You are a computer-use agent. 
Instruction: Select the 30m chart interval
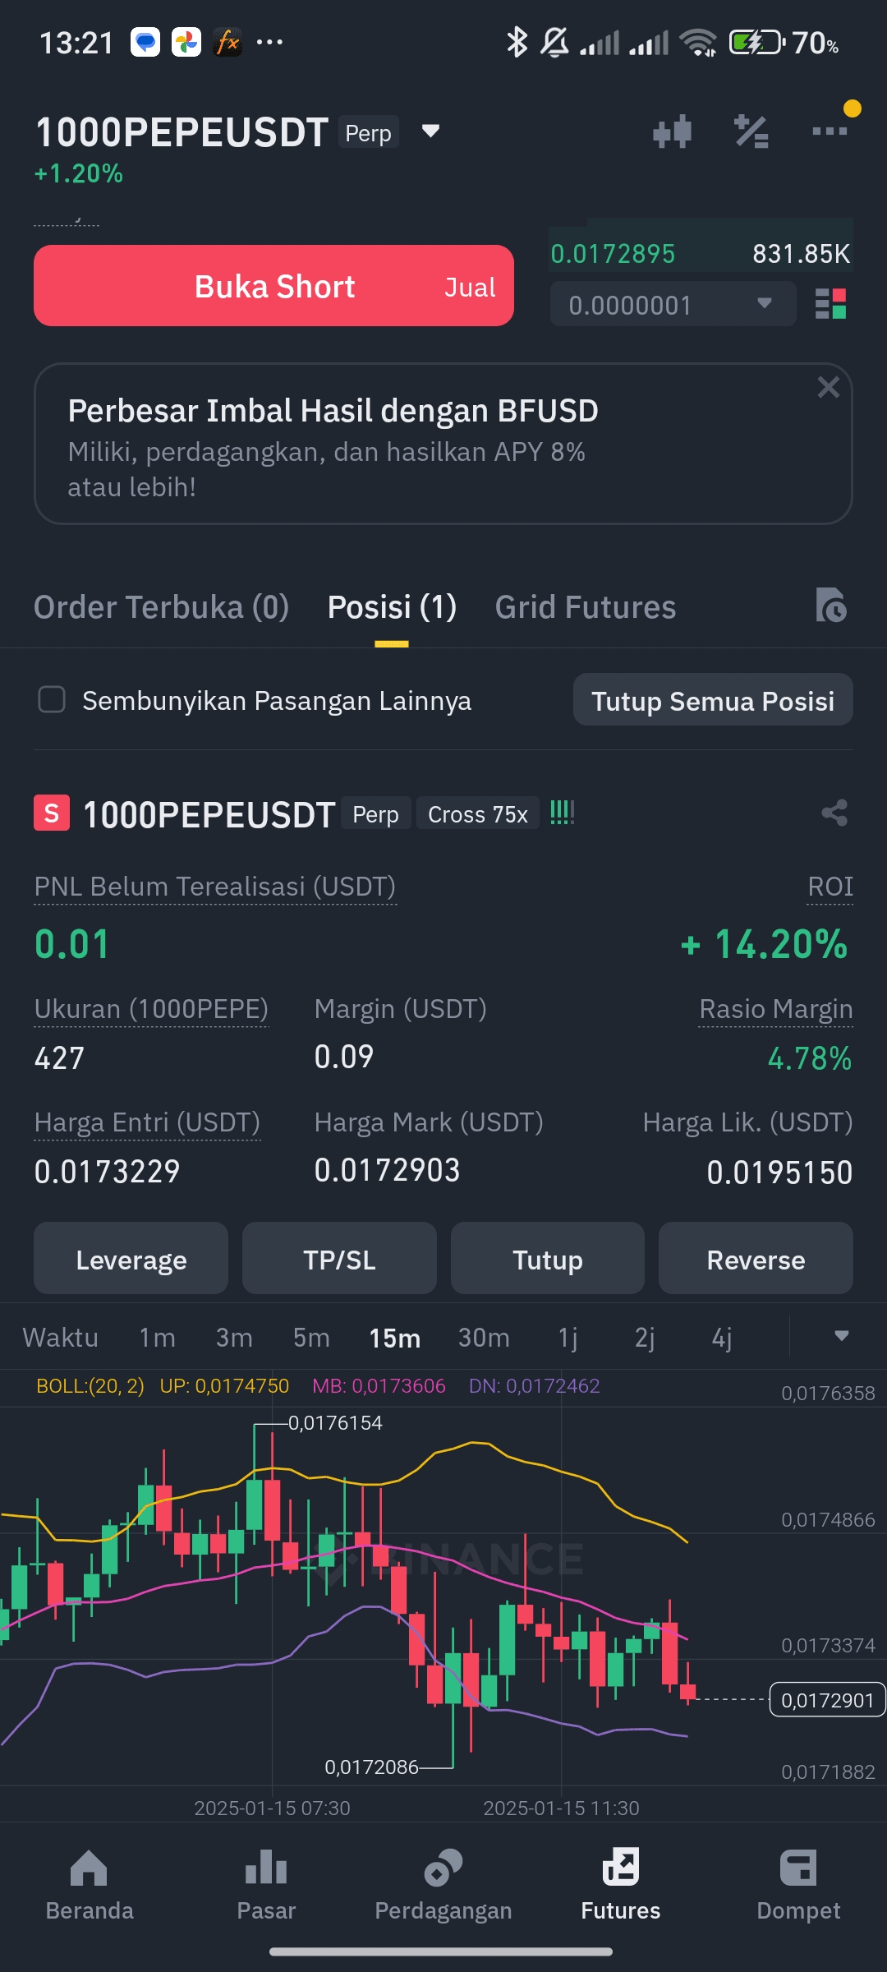(x=484, y=1338)
